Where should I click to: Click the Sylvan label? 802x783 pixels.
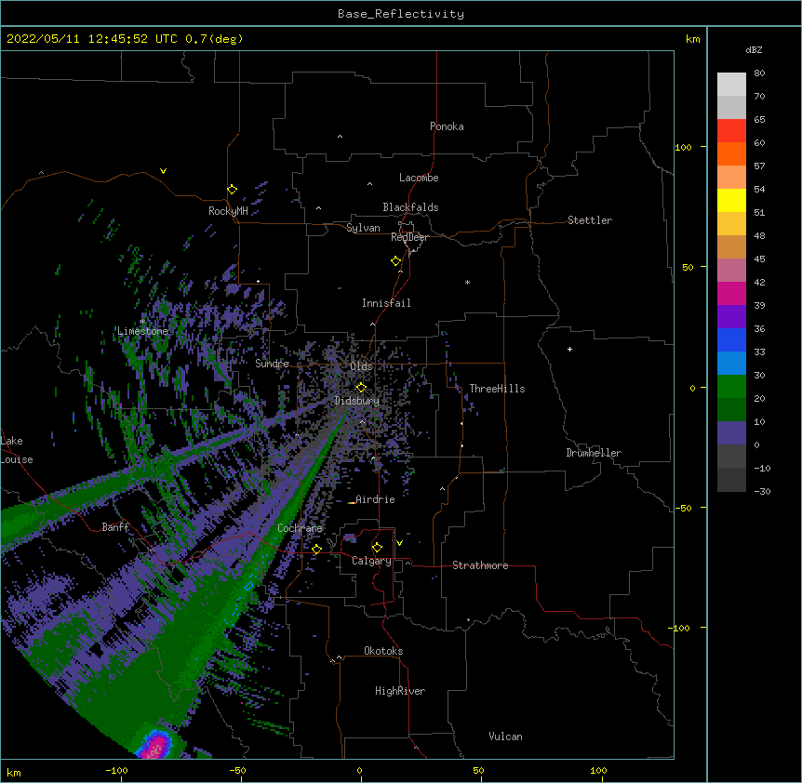[363, 228]
